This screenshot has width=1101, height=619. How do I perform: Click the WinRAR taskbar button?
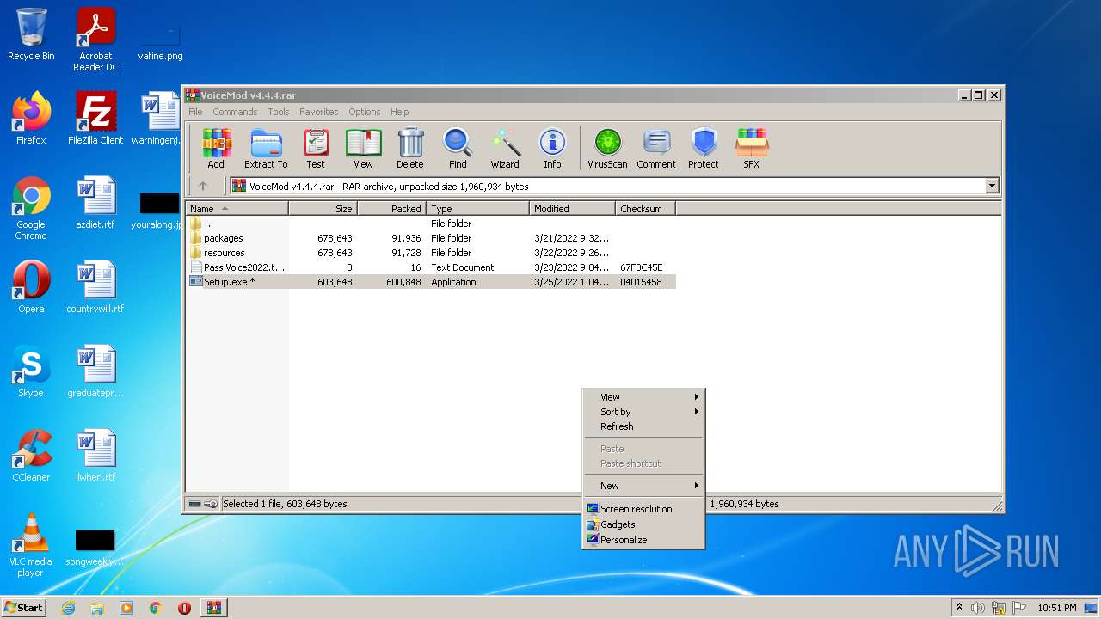(213, 608)
